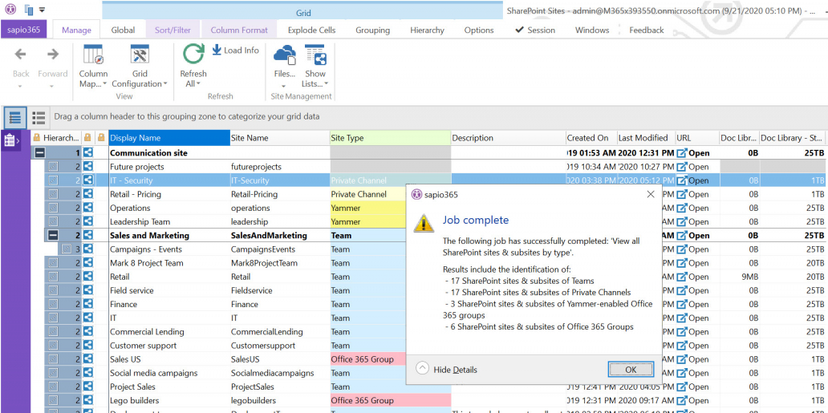
Task: Click share icon of Communication site row
Action: 87,153
